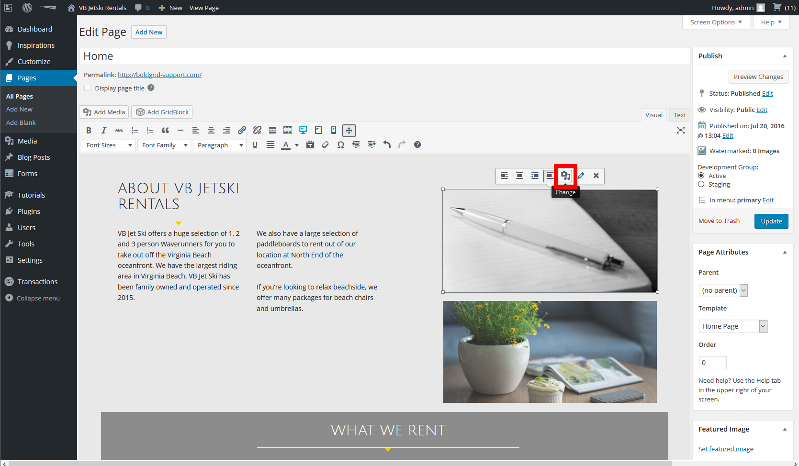Viewport: 799px width, 466px height.
Task: Click the remove link icon
Action: pyautogui.click(x=257, y=130)
